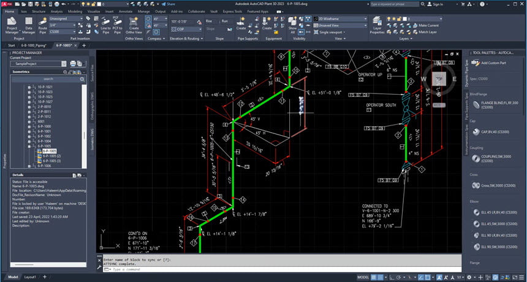This screenshot has height=282, width=527.
Task: Open the Data Manager tool
Action: pos(29,26)
